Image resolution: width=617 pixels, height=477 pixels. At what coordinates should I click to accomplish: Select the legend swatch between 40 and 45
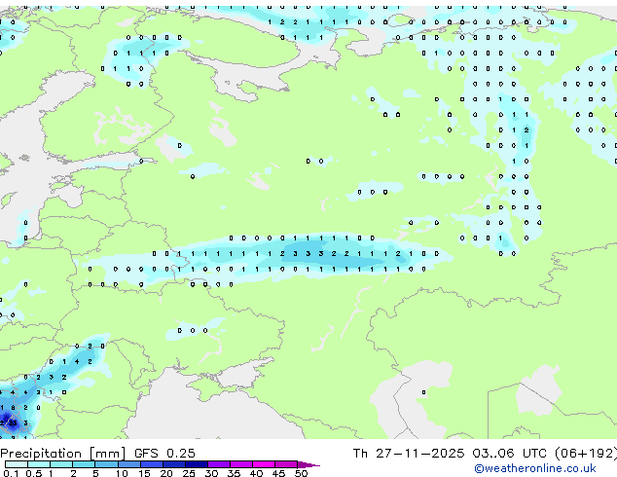pos(264,464)
